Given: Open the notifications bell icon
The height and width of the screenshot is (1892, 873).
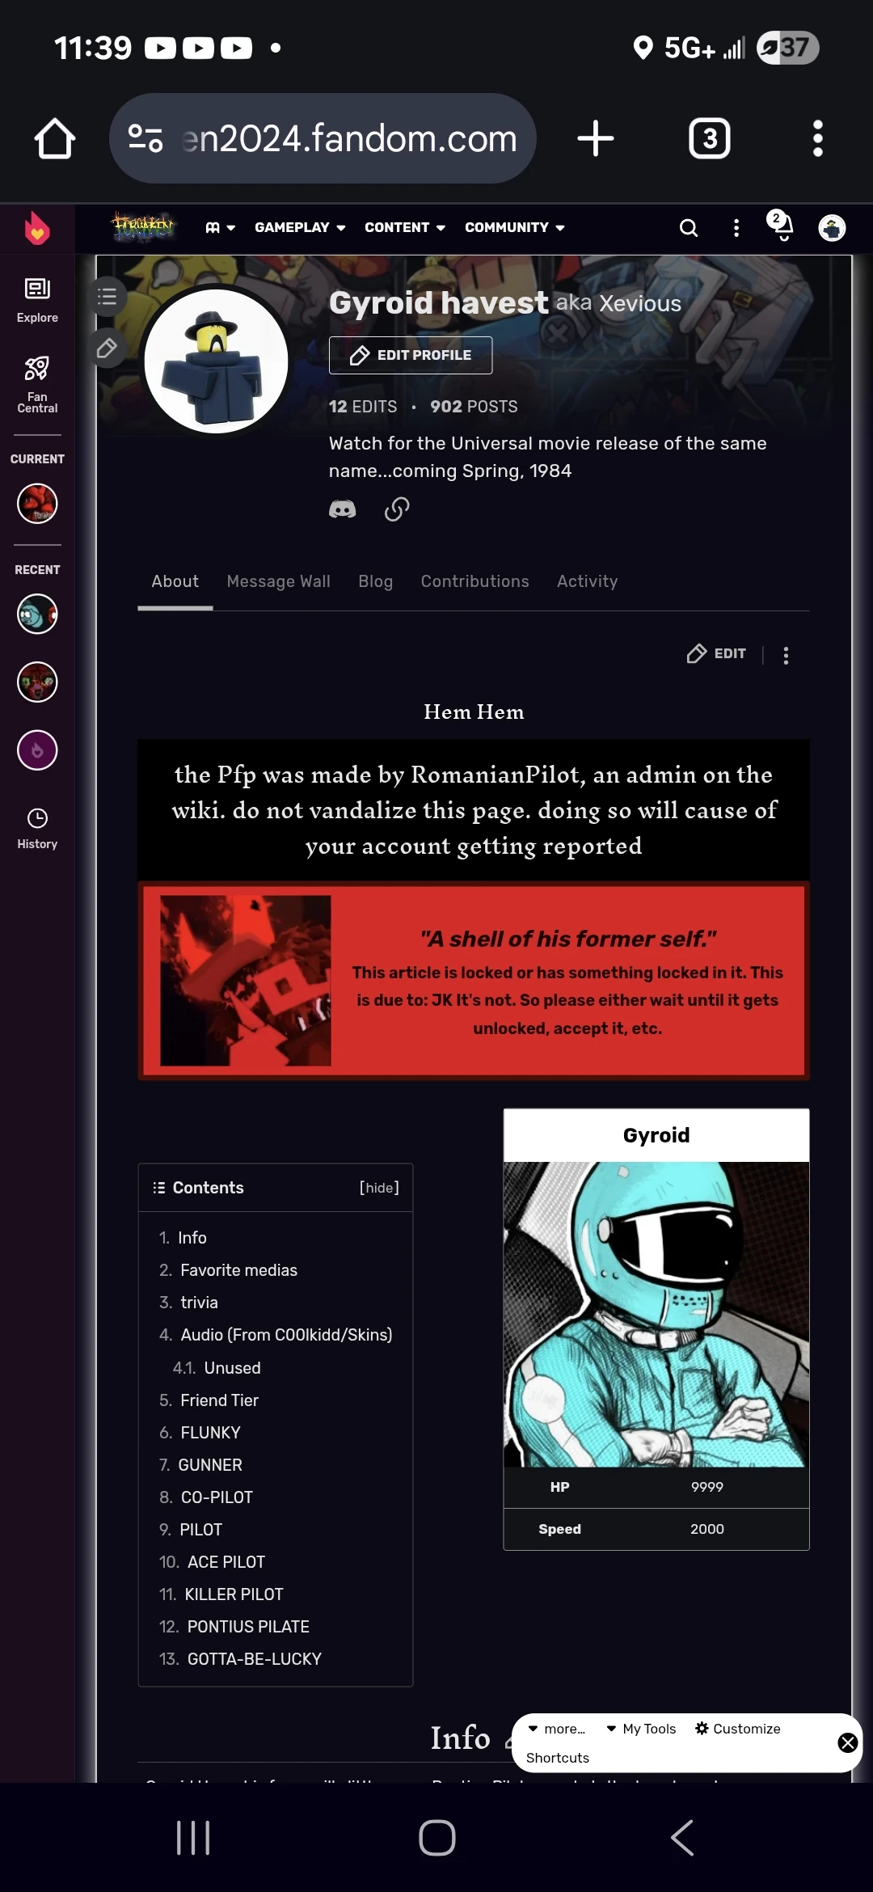Looking at the screenshot, I should [782, 227].
